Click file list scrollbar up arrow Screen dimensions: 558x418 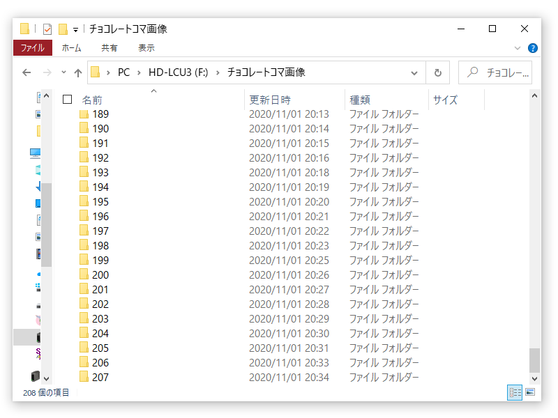[x=534, y=95]
